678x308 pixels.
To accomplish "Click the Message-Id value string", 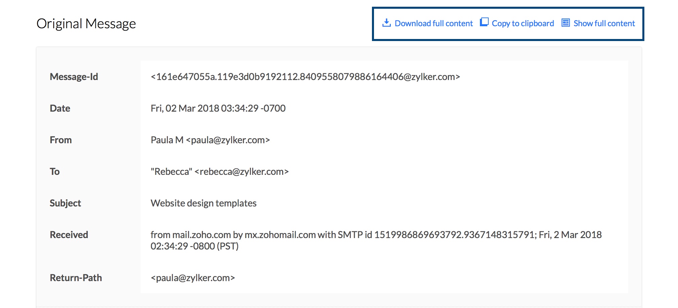I will (x=305, y=77).
